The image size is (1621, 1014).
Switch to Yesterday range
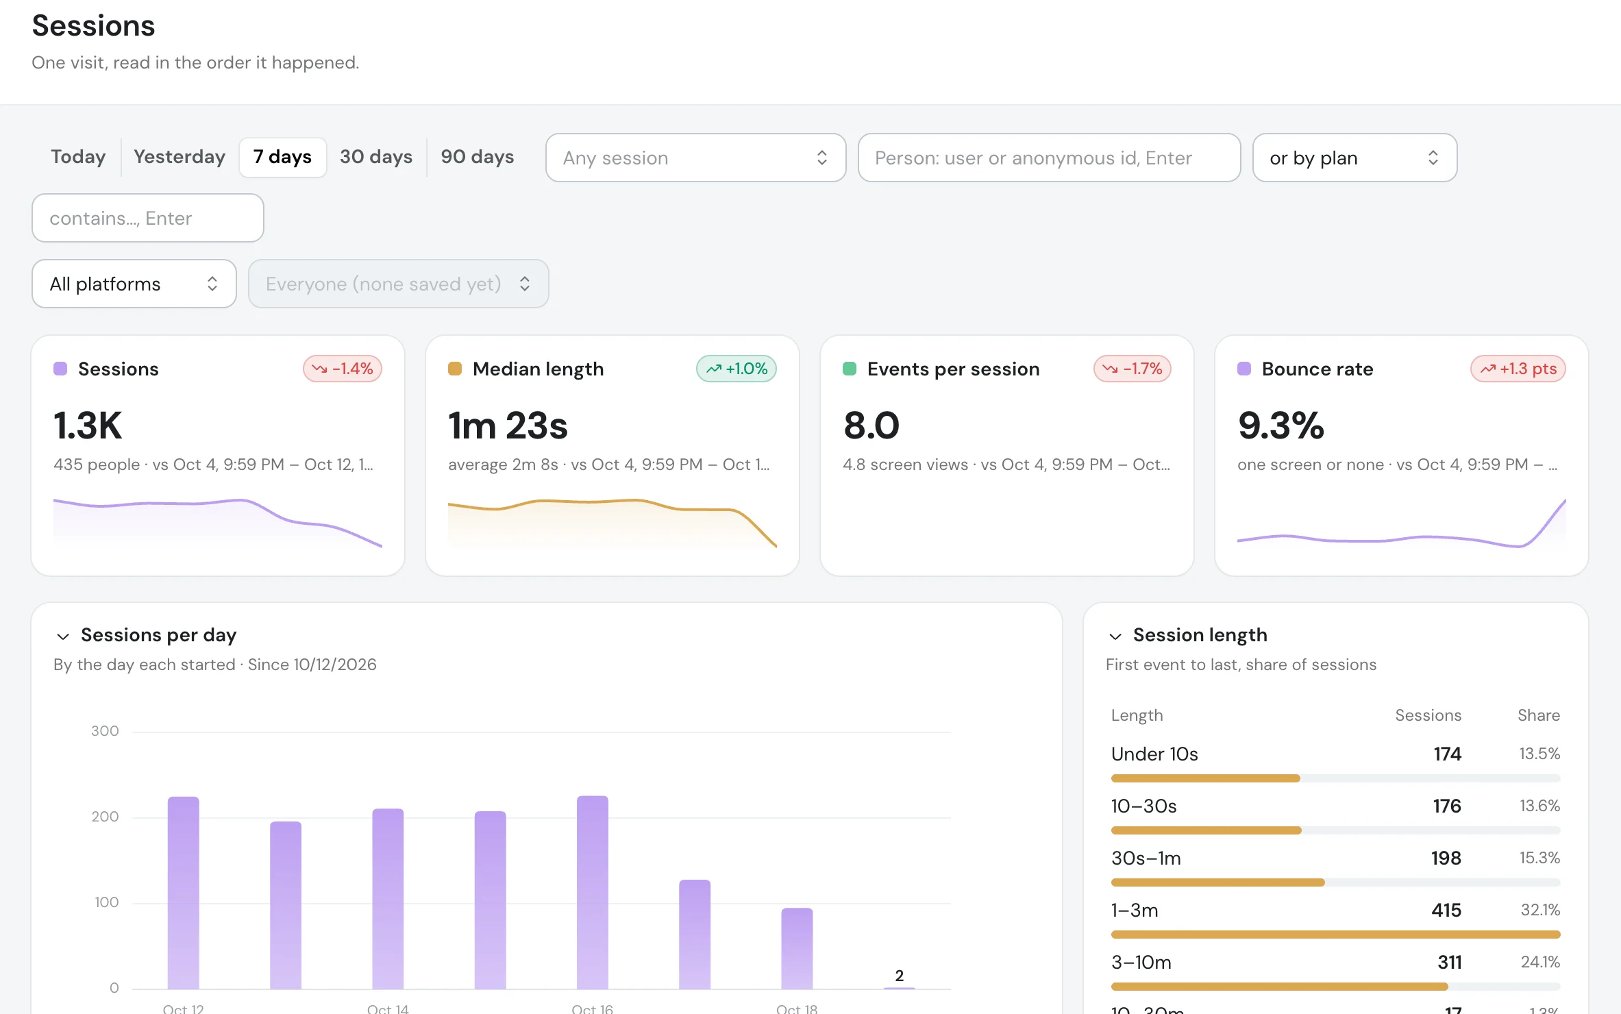point(180,157)
